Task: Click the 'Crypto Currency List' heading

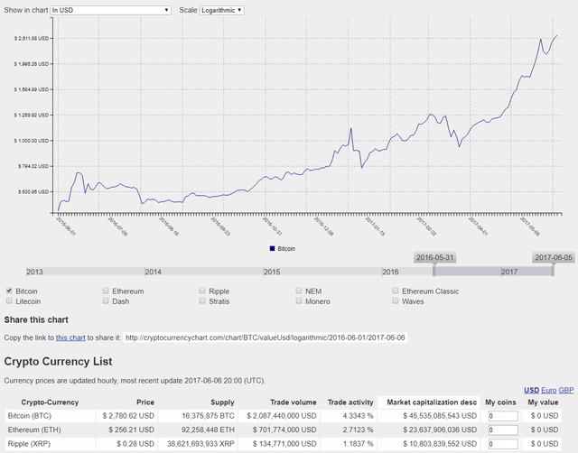Action: [58, 361]
